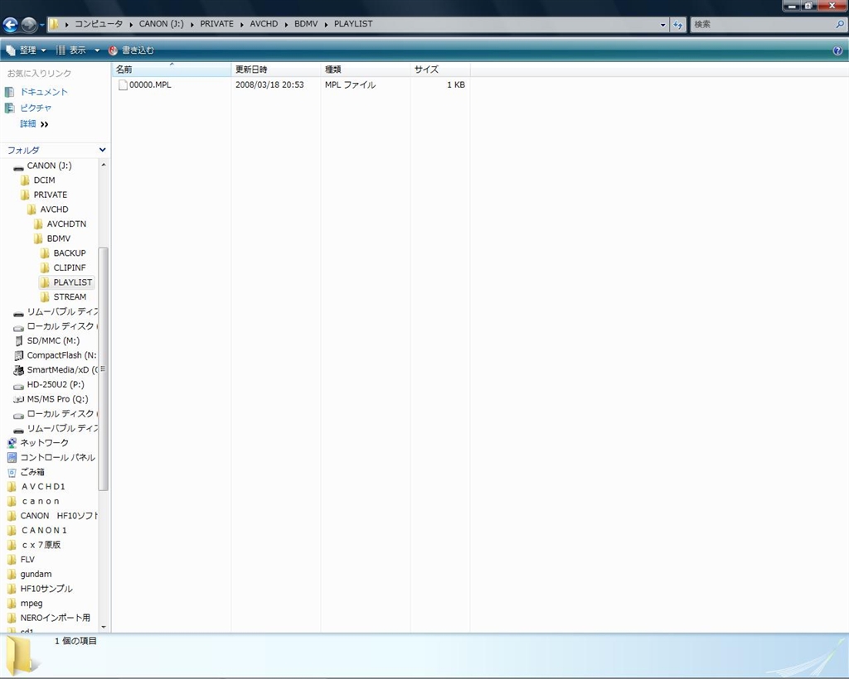Click the 表示 views button
The width and height of the screenshot is (849, 679).
coord(71,51)
